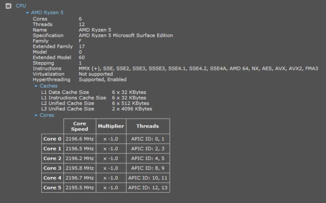Select the Core 1 row header
The width and height of the screenshot is (326, 203).
[53, 149]
